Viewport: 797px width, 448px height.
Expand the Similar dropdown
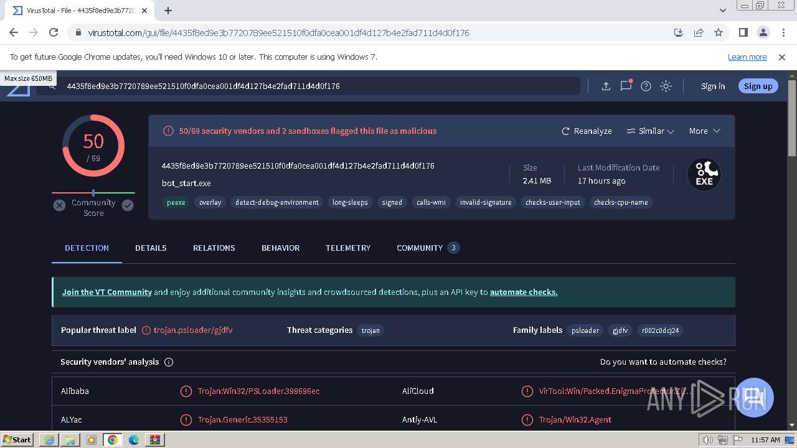tap(650, 131)
